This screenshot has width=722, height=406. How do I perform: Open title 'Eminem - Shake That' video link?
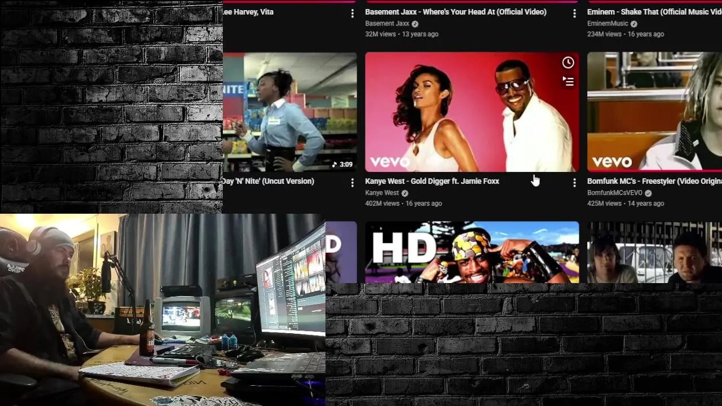point(654,12)
